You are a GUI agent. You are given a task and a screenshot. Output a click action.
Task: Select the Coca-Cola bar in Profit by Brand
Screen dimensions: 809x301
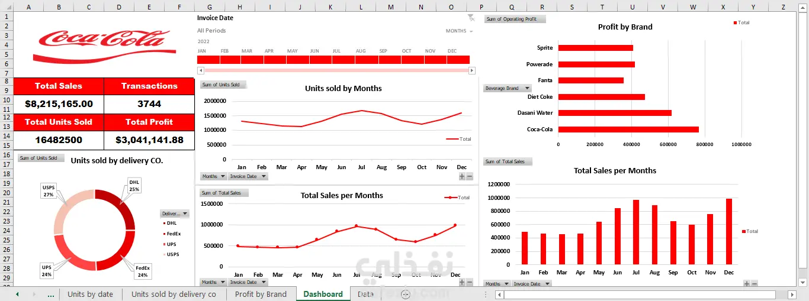[x=628, y=129]
